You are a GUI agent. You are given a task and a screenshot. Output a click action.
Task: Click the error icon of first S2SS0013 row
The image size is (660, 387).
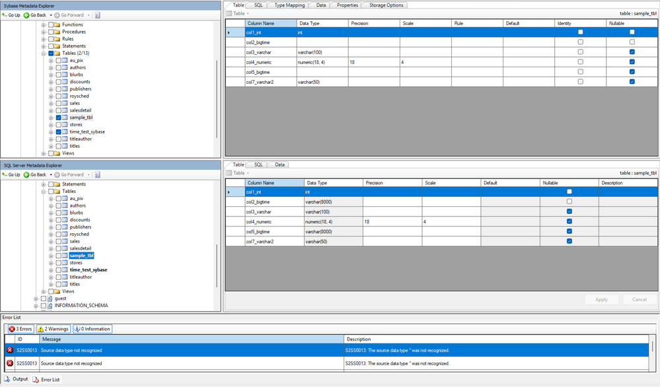(10, 350)
